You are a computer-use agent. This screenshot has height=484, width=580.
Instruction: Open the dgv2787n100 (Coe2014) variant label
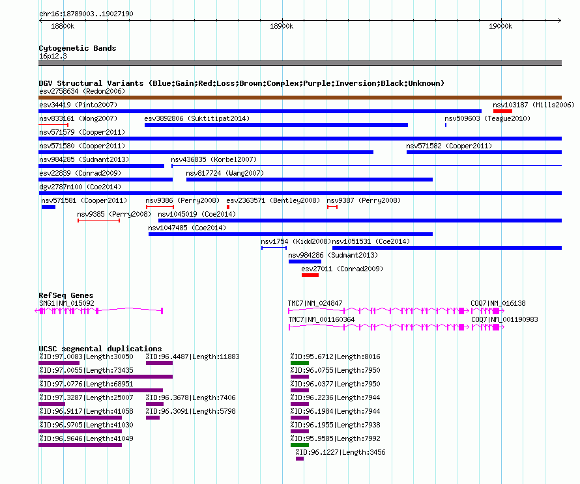pos(80,187)
